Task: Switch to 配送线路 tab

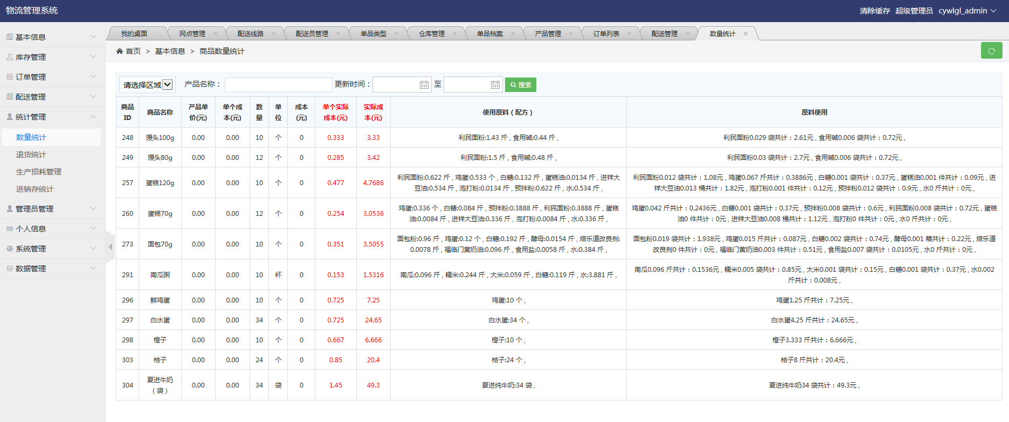Action: (251, 33)
